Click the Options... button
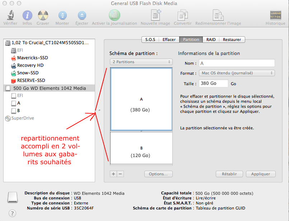Screen dimensions: 289x221 (158, 174)
